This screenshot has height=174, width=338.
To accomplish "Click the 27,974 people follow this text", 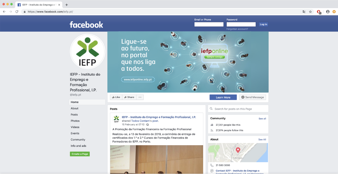I will (230, 130).
